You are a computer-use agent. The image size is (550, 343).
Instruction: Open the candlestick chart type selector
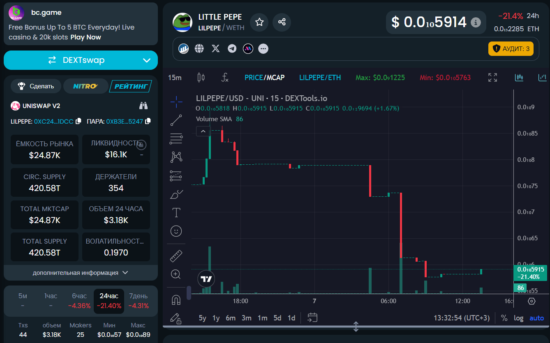201,77
